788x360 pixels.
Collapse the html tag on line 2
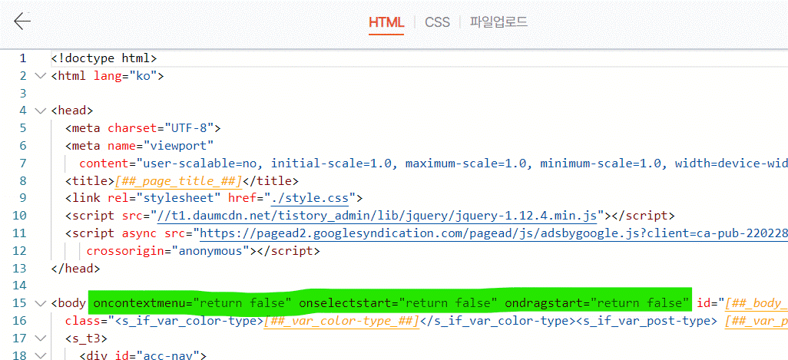coord(40,76)
